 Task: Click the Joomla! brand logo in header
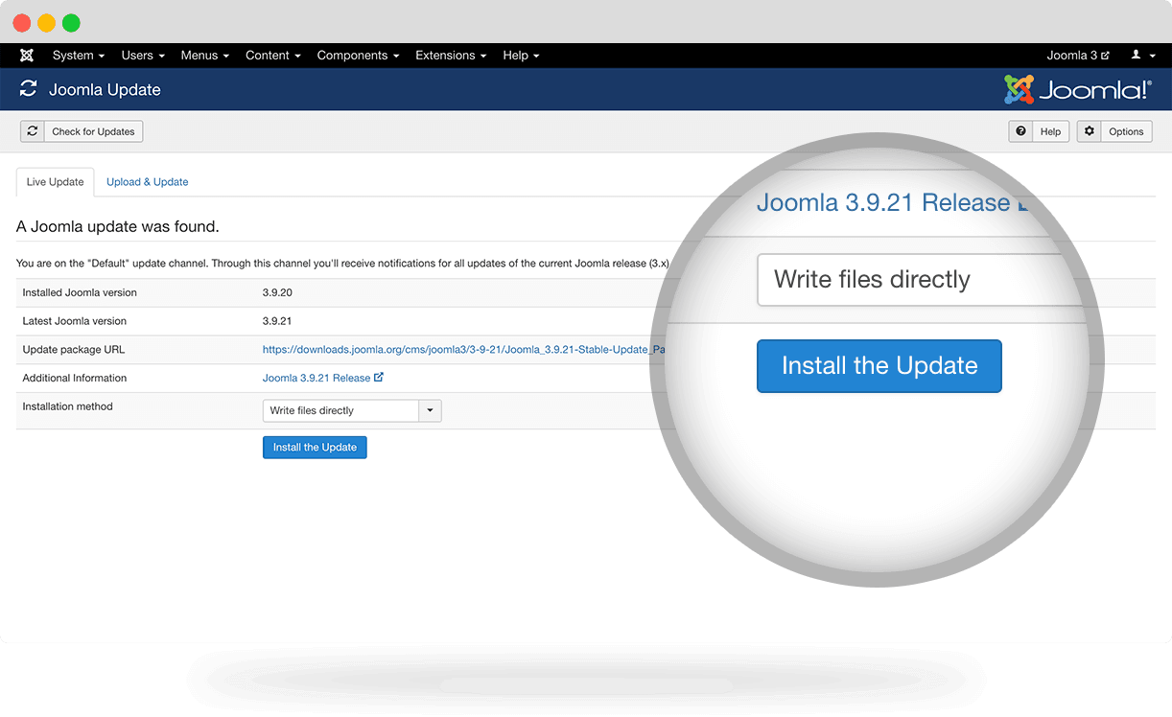pos(1078,89)
